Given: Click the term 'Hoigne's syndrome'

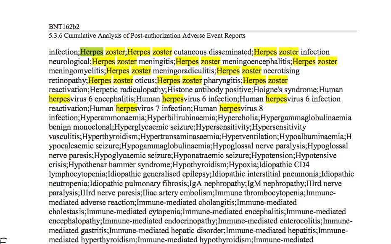Looking at the screenshot, I should tap(285, 90).
